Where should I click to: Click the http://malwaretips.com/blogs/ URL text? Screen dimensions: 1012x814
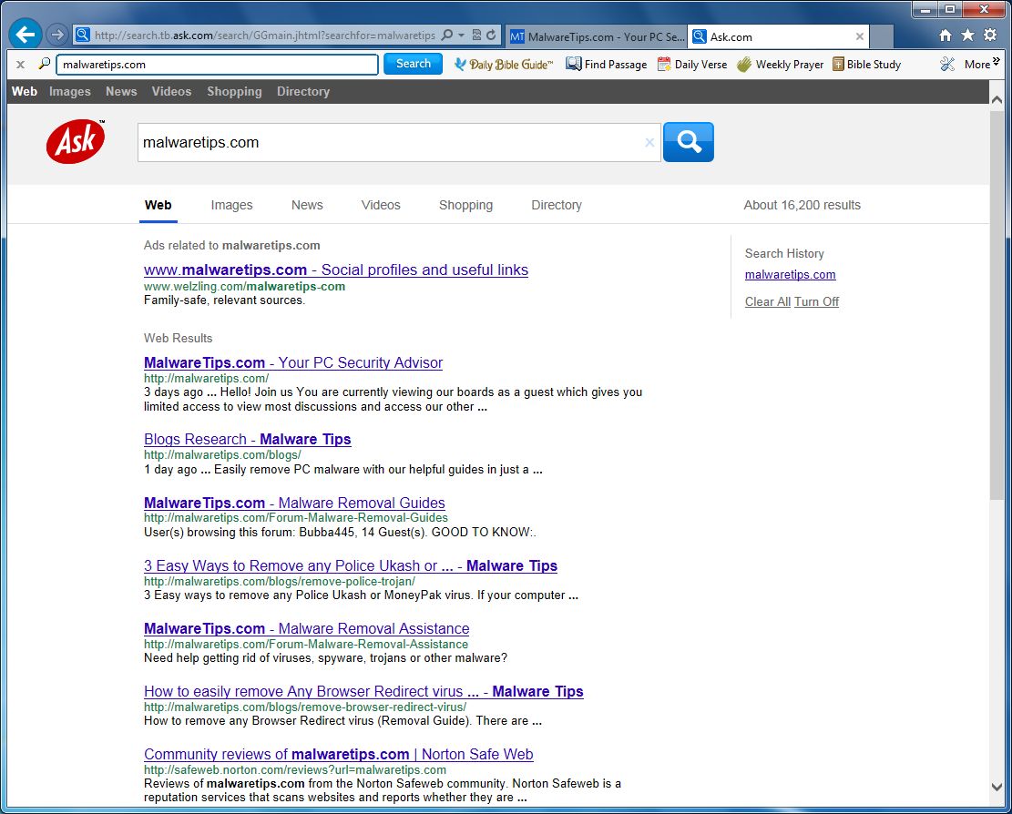[x=222, y=454]
